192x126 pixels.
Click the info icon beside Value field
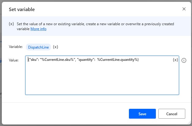(x=184, y=60)
